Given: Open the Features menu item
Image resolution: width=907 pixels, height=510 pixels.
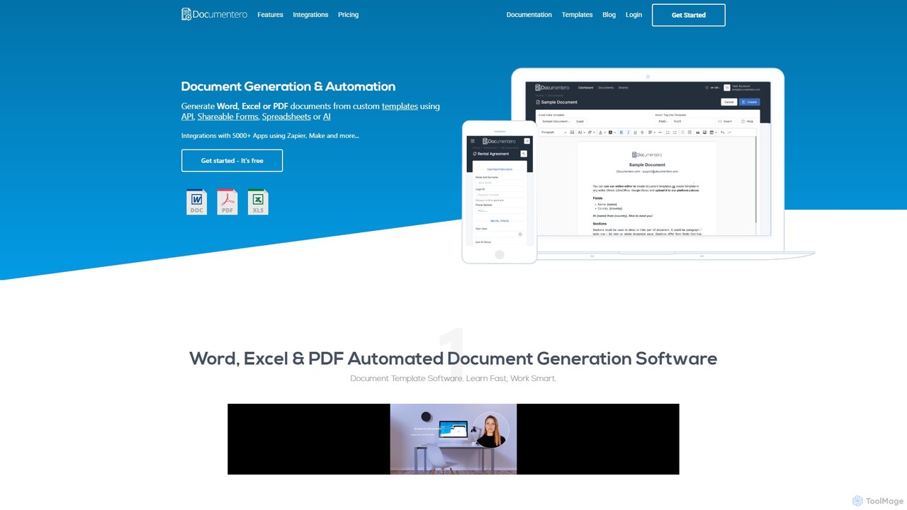Looking at the screenshot, I should [270, 15].
